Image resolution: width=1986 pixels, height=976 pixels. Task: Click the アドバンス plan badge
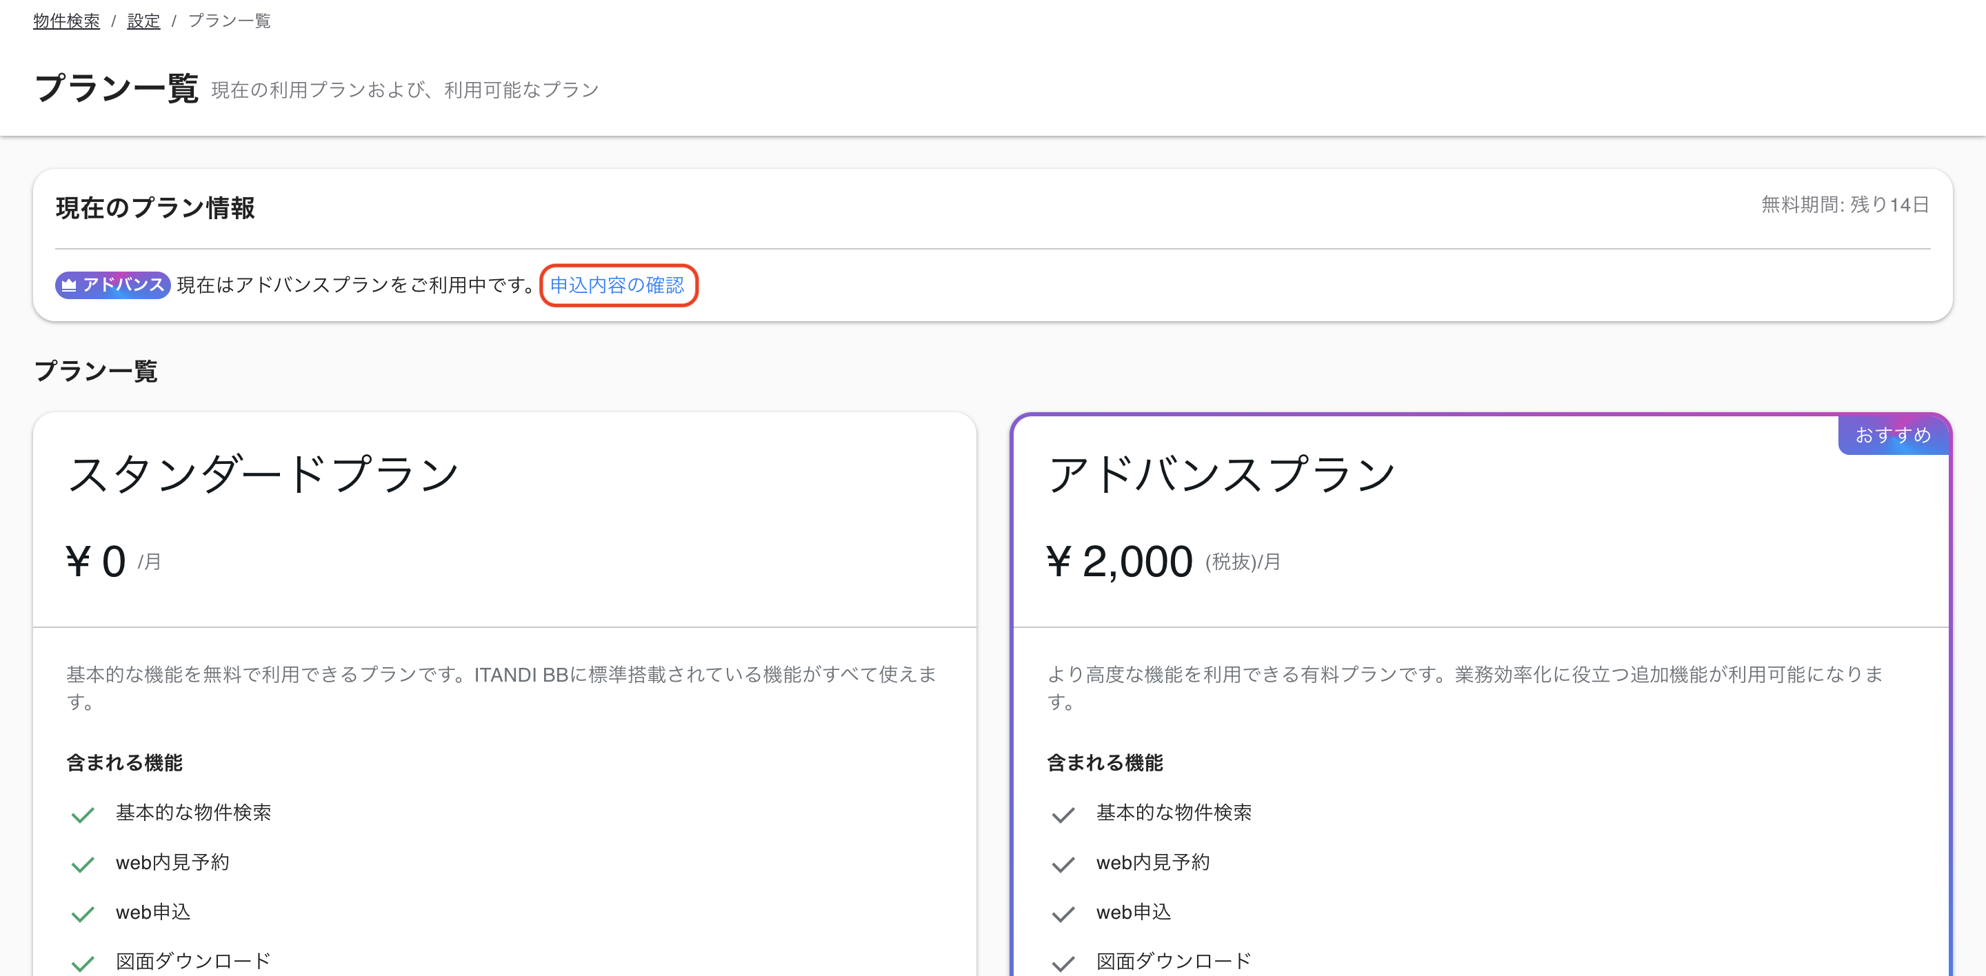tap(112, 285)
